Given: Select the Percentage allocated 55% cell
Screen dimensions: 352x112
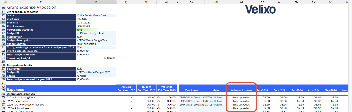Looking at the screenshot, I should point(96,30).
